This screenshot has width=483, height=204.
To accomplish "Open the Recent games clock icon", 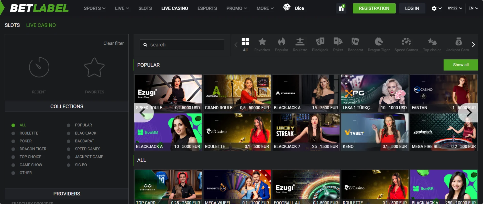I will [39, 67].
